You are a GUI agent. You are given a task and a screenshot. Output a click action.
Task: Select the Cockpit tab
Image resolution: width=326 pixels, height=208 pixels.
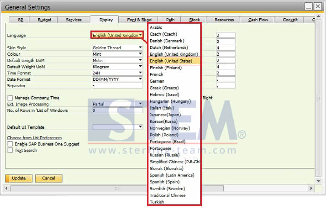[290, 20]
